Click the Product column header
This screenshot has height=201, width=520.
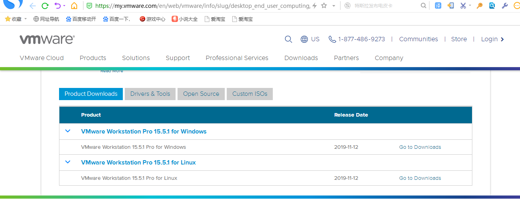point(91,115)
